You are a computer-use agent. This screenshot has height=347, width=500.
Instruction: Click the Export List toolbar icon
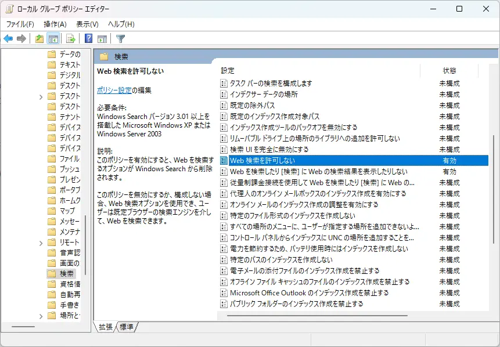click(x=70, y=39)
